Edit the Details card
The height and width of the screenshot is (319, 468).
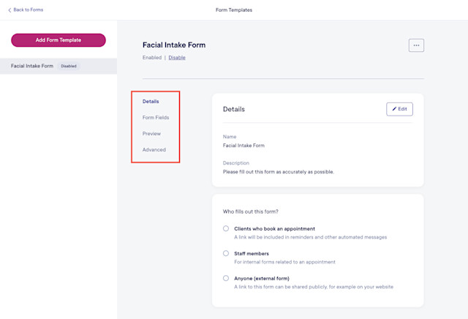tap(399, 109)
